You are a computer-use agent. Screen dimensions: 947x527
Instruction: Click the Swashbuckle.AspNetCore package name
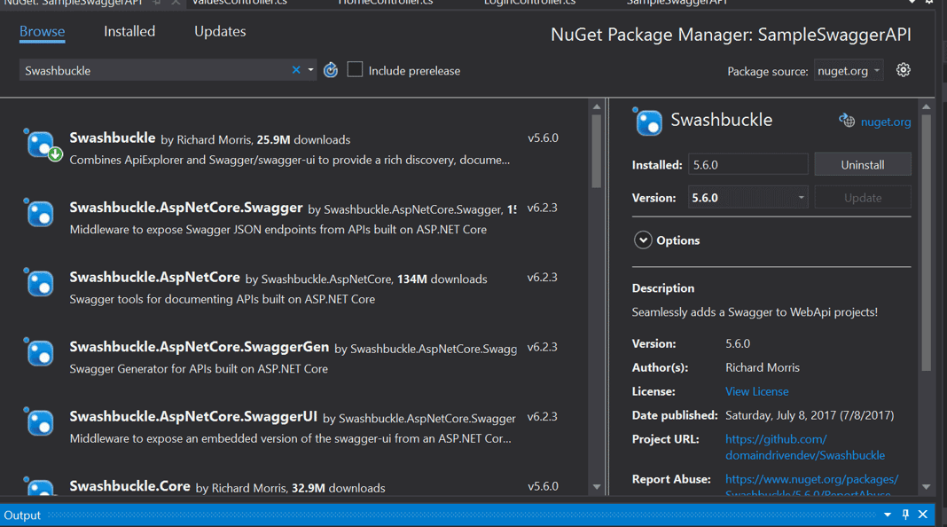pos(154,277)
